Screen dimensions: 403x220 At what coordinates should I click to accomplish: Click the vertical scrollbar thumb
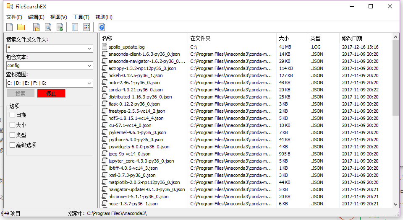tap(396, 78)
